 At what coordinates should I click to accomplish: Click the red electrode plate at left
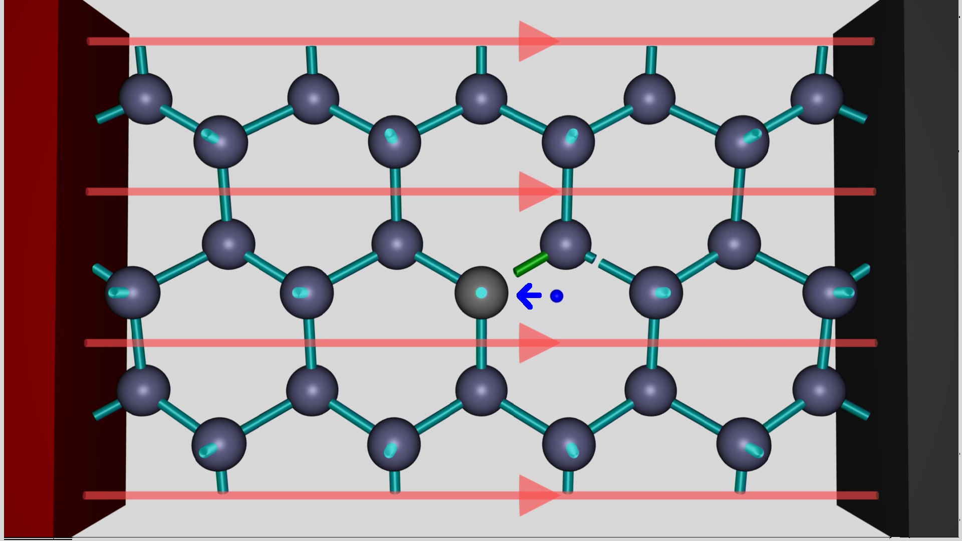point(30,270)
